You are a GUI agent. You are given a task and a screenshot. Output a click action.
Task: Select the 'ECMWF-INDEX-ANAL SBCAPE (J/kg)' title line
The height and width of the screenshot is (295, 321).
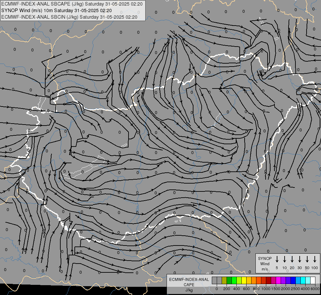click(x=72, y=4)
